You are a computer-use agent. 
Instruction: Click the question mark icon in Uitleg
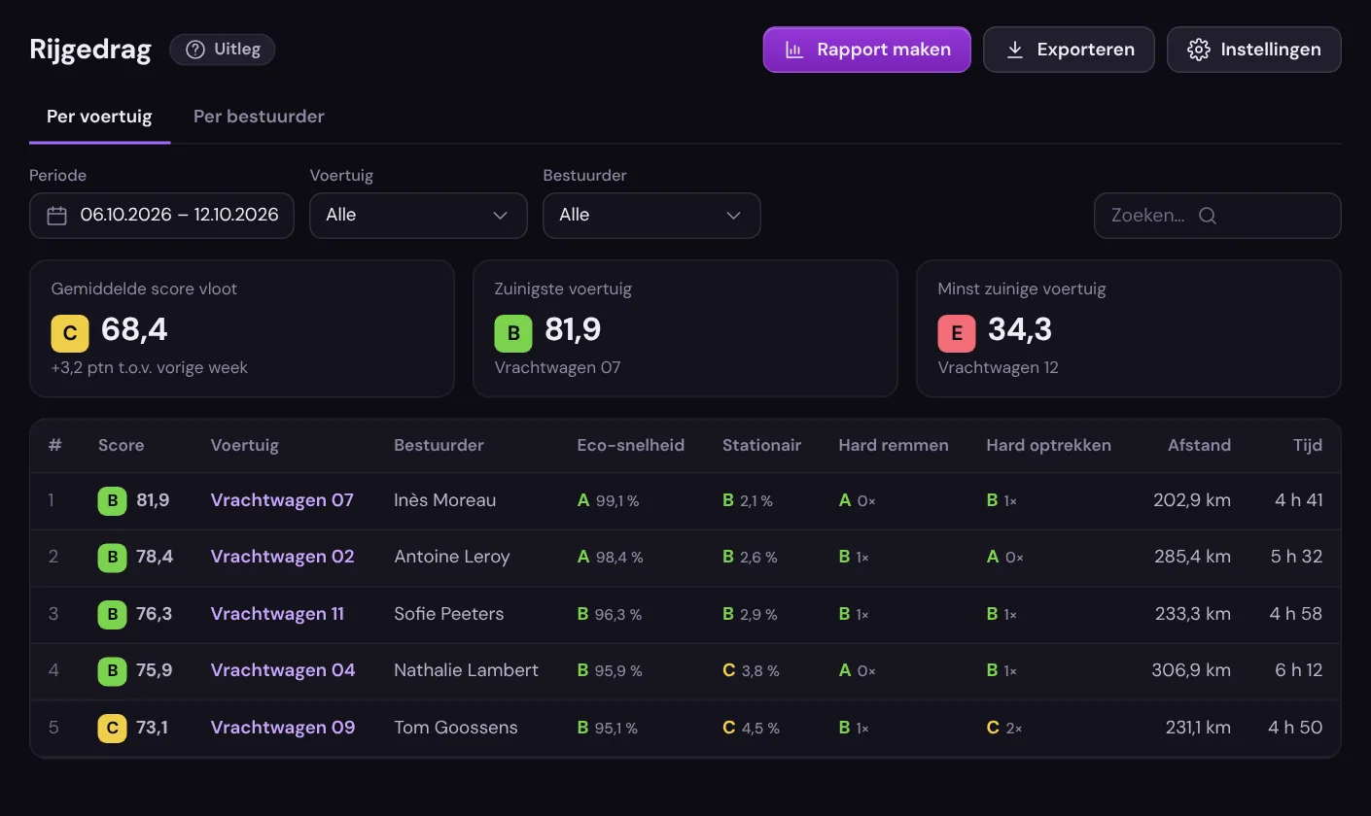(195, 50)
